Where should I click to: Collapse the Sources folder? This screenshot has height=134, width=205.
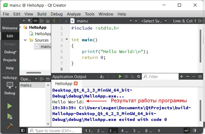pos(25,40)
